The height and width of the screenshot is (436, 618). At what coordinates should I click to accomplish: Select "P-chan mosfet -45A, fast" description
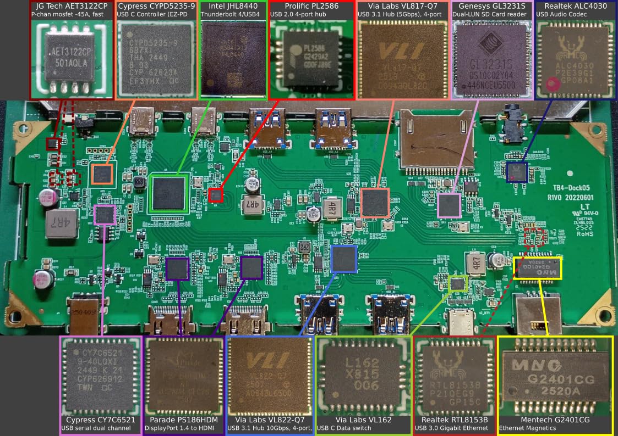67,14
